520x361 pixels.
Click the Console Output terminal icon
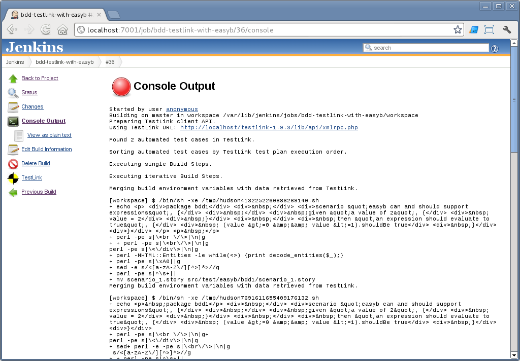[13, 121]
